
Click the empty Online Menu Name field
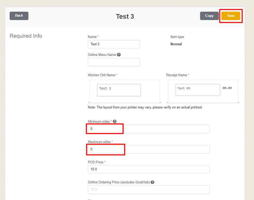(114, 62)
